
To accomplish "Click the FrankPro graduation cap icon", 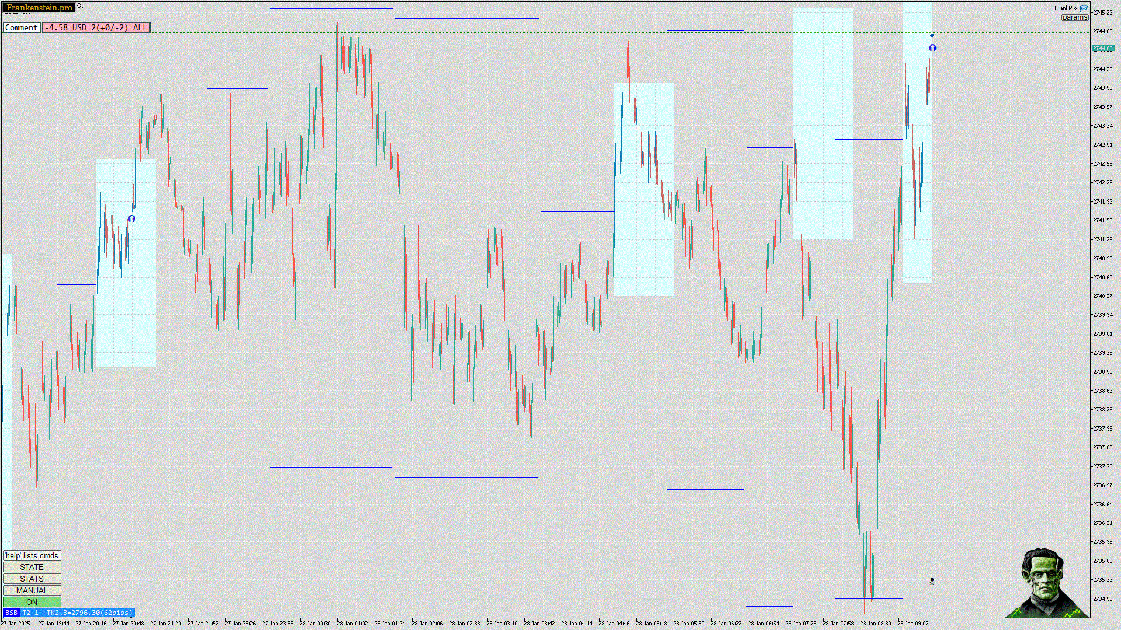I will (x=1084, y=8).
